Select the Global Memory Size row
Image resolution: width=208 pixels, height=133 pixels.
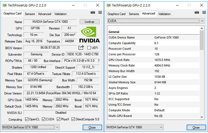click(x=154, y=82)
